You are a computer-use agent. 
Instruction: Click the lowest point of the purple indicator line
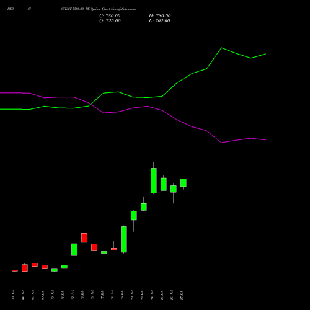click(x=221, y=143)
